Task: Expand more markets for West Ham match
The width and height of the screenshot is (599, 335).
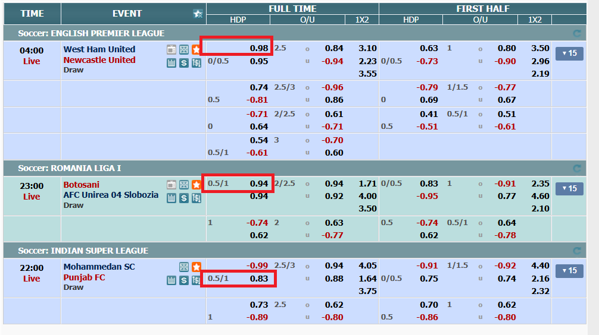Action: pyautogui.click(x=569, y=53)
